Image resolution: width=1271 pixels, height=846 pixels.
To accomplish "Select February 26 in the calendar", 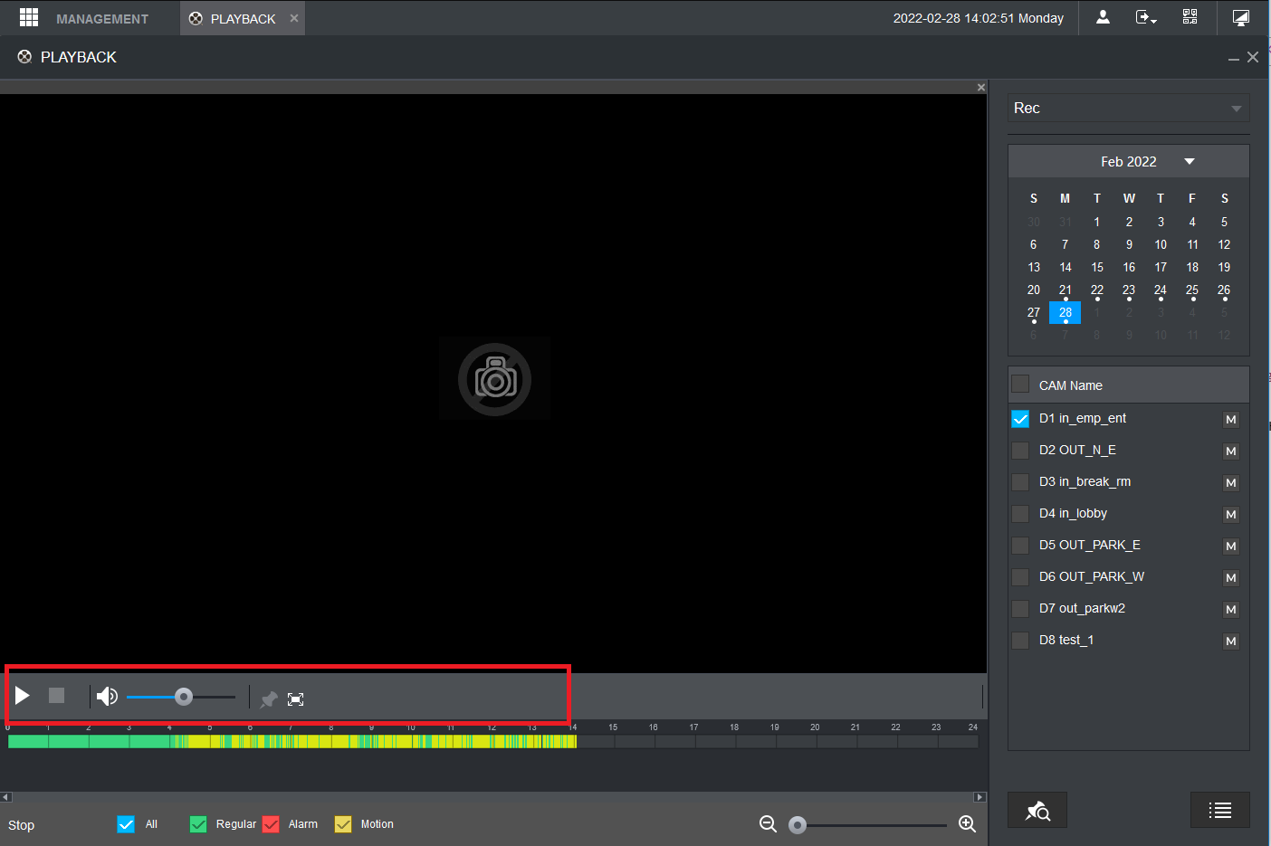I will click(1224, 290).
